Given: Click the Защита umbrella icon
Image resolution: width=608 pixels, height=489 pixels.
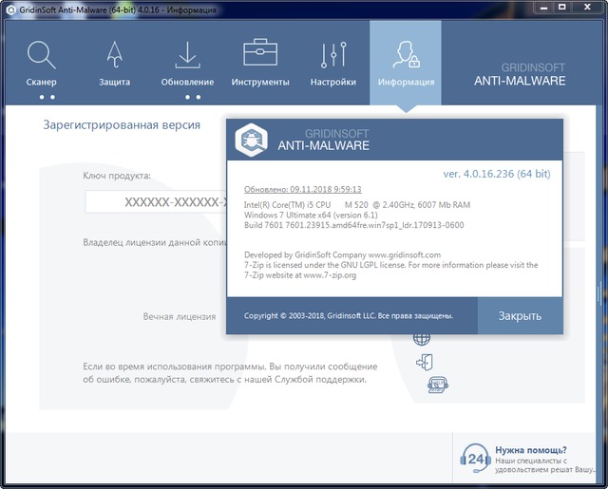Looking at the screenshot, I should (114, 54).
